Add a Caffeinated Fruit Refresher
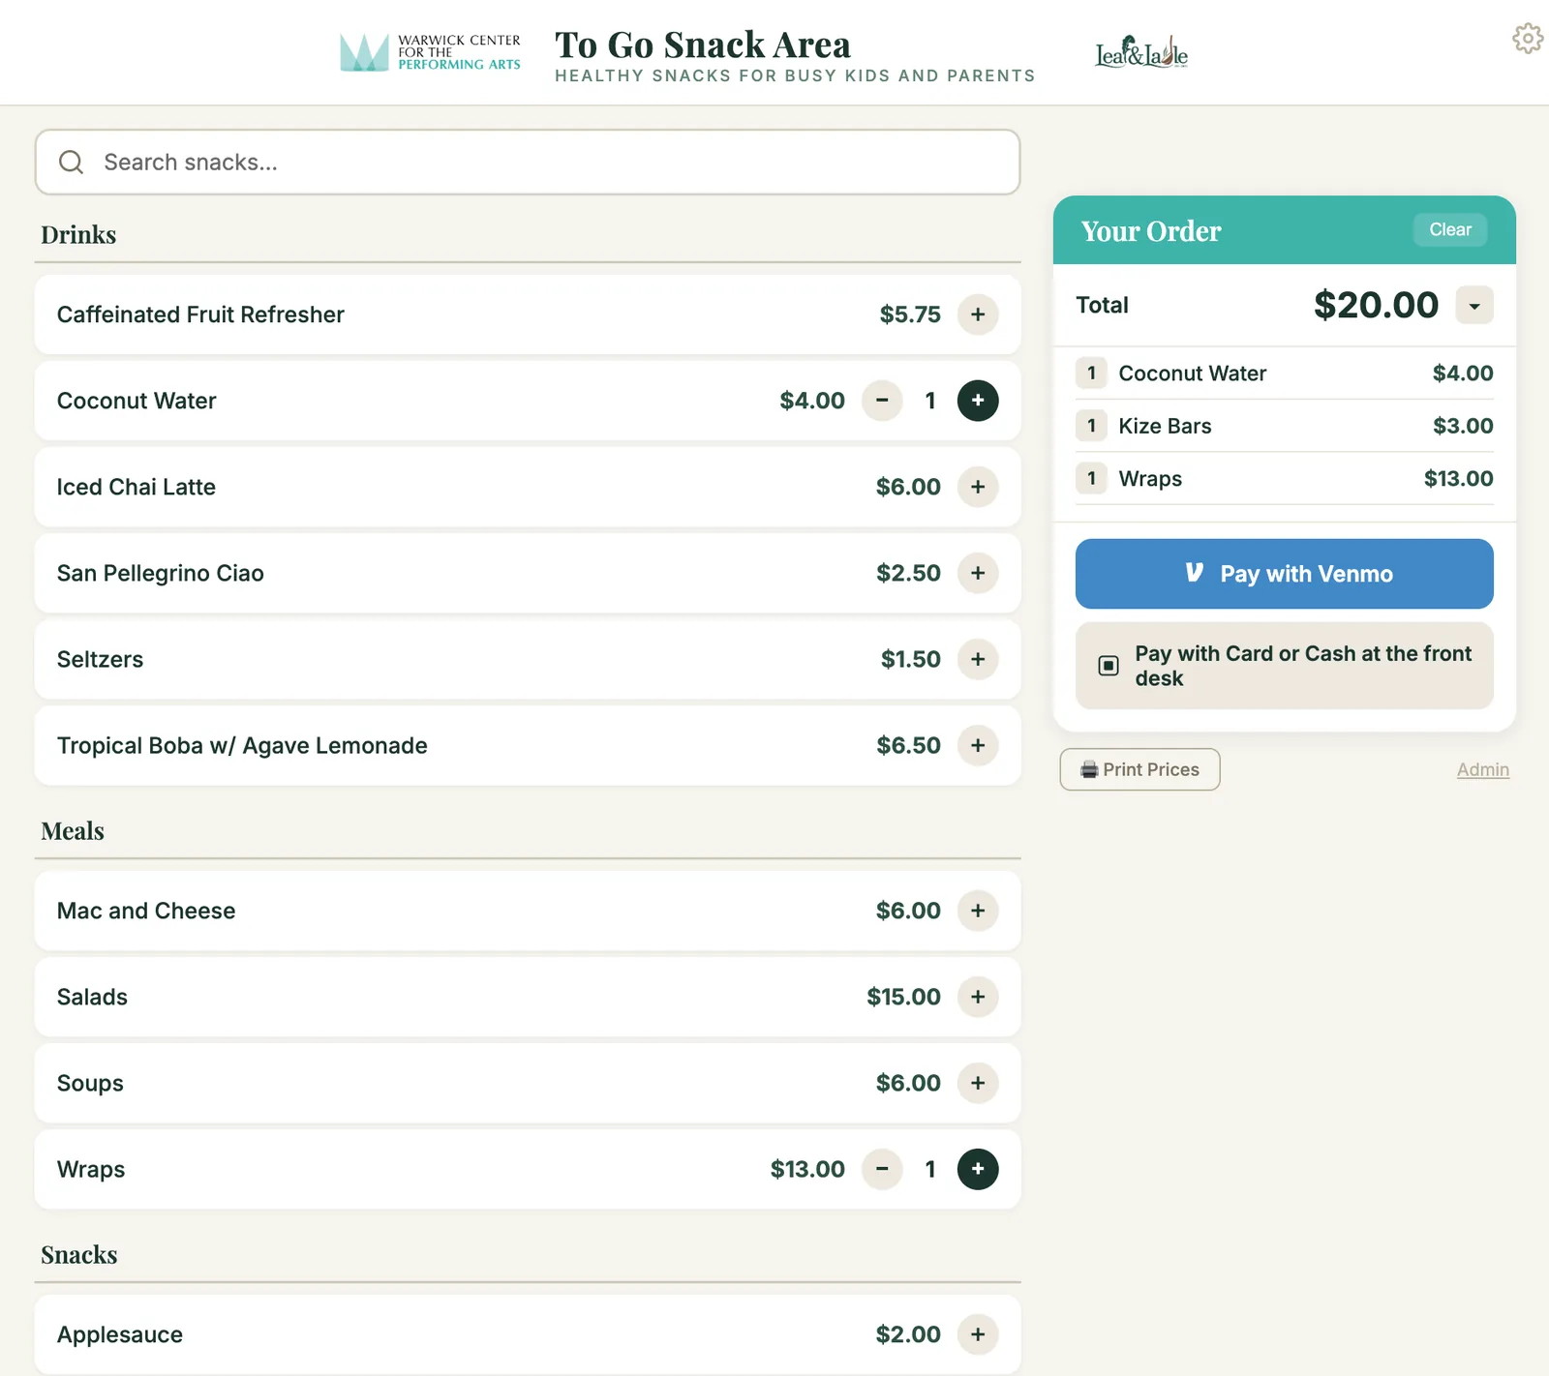Image resolution: width=1549 pixels, height=1376 pixels. click(x=978, y=314)
